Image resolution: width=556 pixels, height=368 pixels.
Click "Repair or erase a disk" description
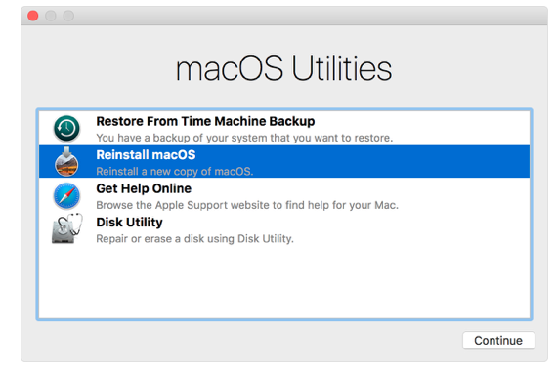click(x=194, y=239)
